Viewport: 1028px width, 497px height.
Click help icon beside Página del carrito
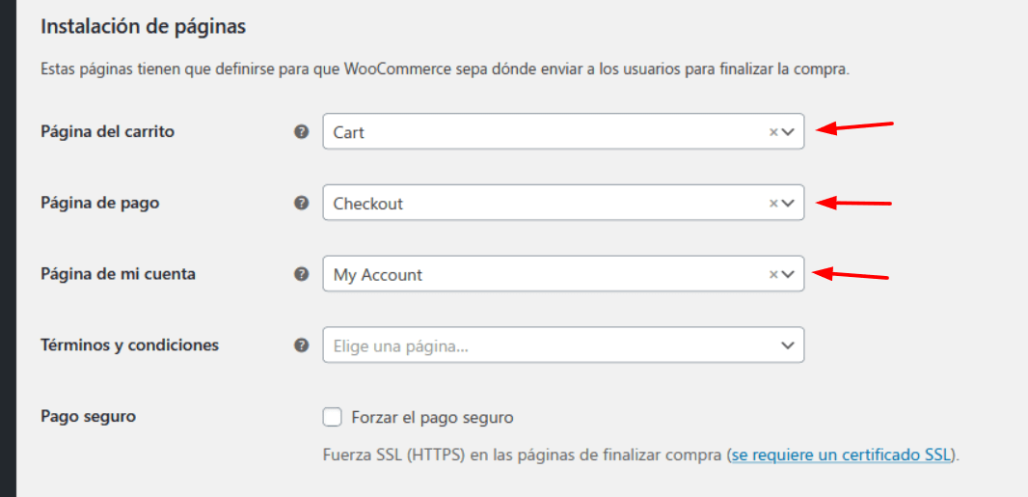pyautogui.click(x=301, y=132)
